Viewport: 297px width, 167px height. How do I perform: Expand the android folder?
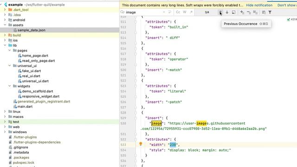point(5,20)
